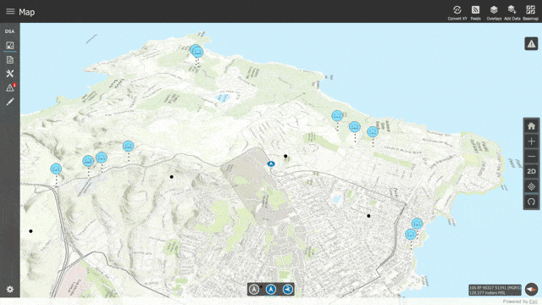Open alerts with red badge in sidebar
The height and width of the screenshot is (305, 542).
coord(10,87)
